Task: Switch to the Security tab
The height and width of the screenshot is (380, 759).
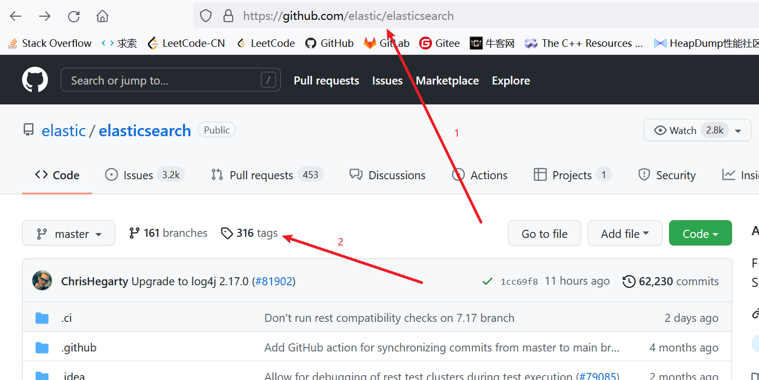Action: pyautogui.click(x=667, y=175)
